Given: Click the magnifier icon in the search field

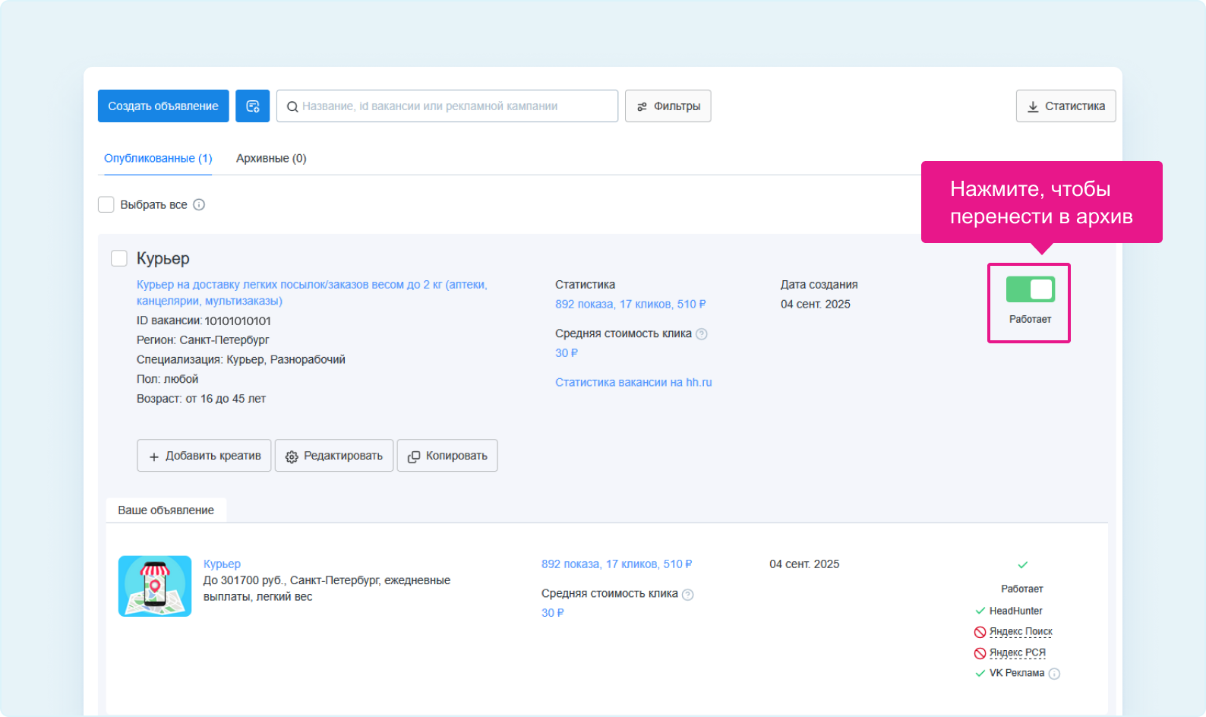Looking at the screenshot, I should (x=292, y=107).
